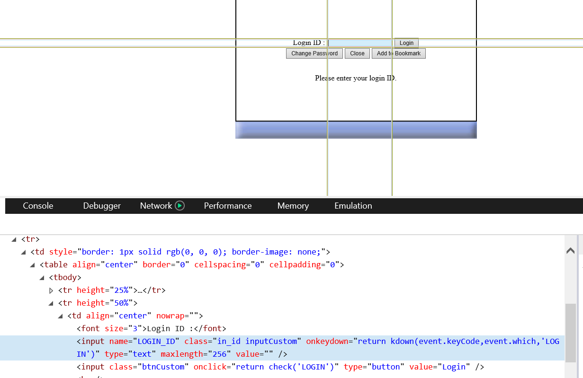583x378 pixels.
Task: Open the Memory tab
Action: tap(293, 206)
